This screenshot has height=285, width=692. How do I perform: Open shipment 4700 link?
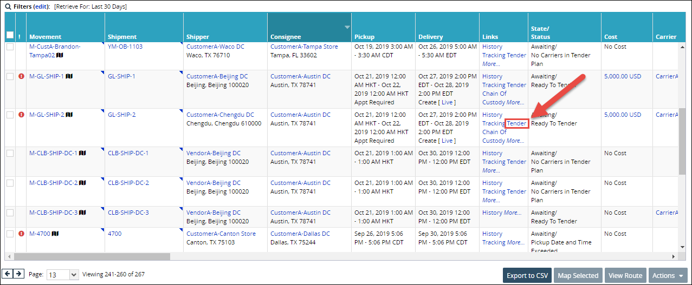pos(115,234)
